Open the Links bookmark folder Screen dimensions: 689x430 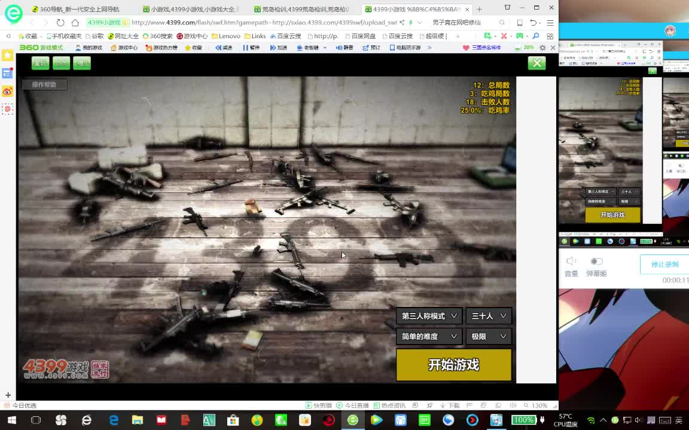pos(255,36)
